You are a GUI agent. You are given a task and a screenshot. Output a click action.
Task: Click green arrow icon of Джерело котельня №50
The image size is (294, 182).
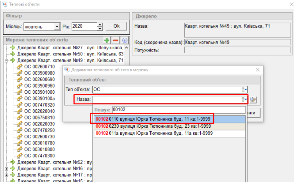tap(12, 54)
